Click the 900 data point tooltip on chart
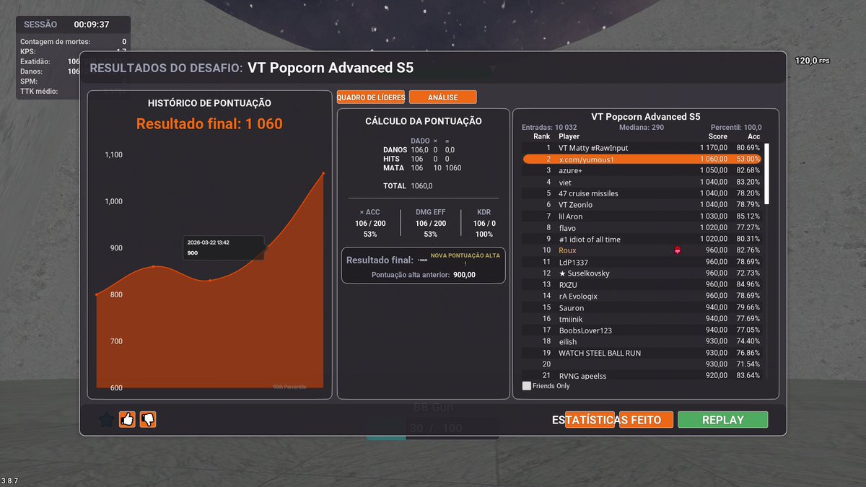The height and width of the screenshot is (487, 866). tap(224, 247)
